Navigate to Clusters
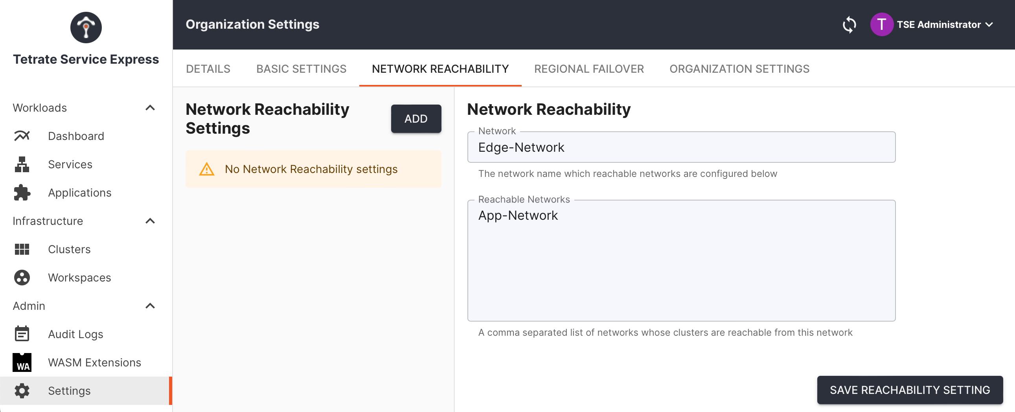 [86, 249]
